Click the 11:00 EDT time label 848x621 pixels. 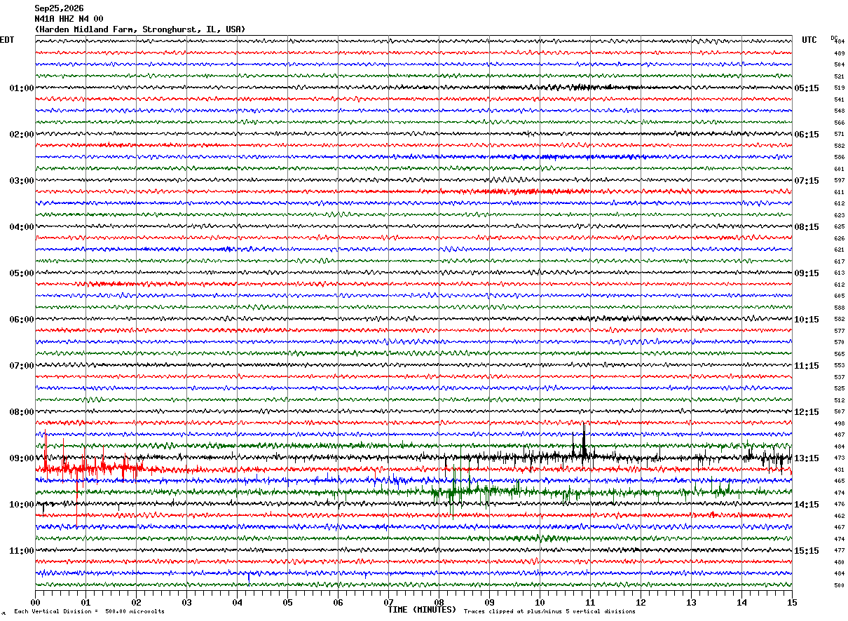[x=22, y=550]
